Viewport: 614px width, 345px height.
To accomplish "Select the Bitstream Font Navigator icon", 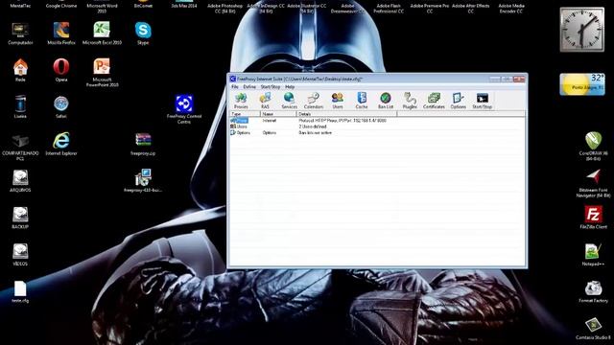I will (x=593, y=183).
